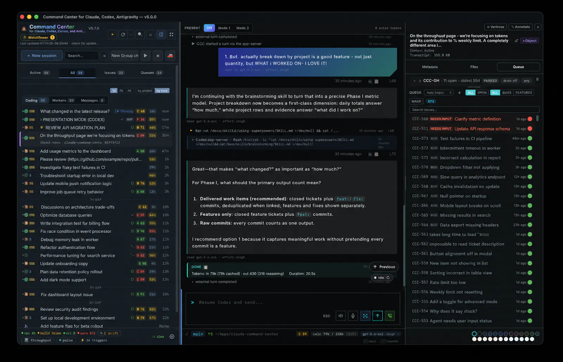Click the git branch icon beside main

coord(187,334)
